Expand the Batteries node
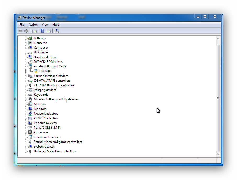Screen dimensions: 237x180 click(x=26, y=38)
